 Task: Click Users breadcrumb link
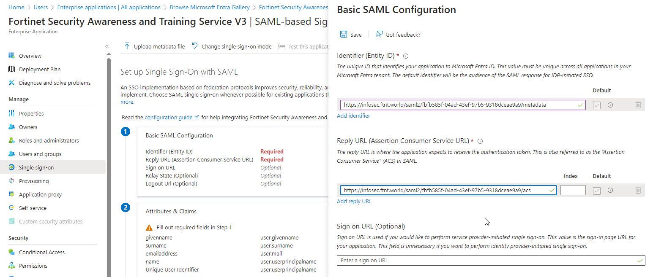click(41, 7)
